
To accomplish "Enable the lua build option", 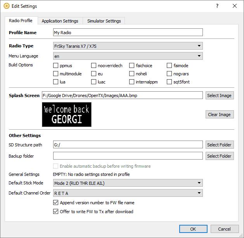I will click(x=55, y=82).
